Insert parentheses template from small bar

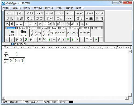[x=49, y=24]
